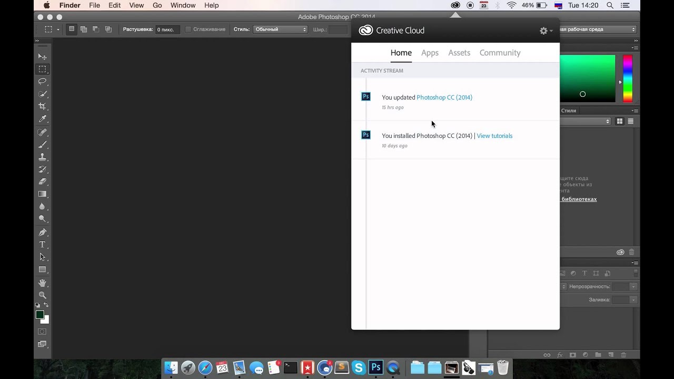Open Creative Cloud settings gear menu
The height and width of the screenshot is (379, 674).
point(546,31)
